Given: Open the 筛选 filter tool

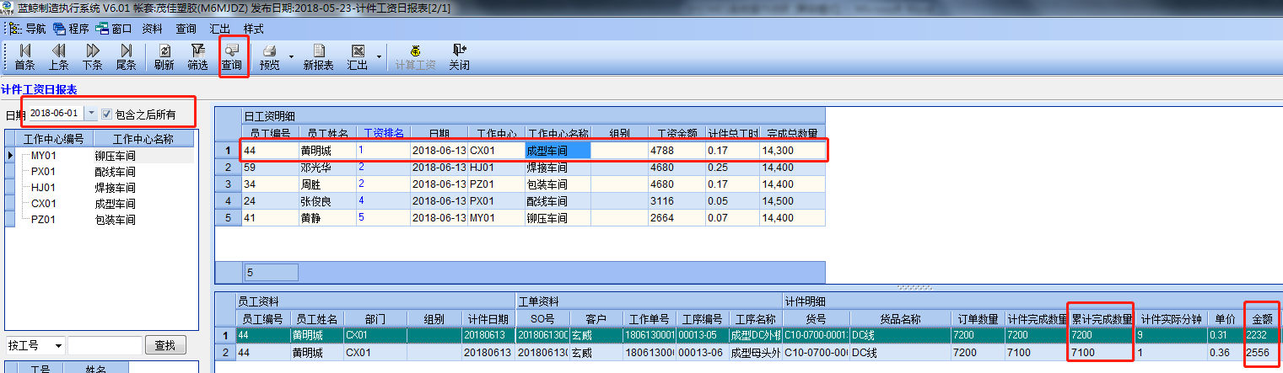Looking at the screenshot, I should click(197, 56).
